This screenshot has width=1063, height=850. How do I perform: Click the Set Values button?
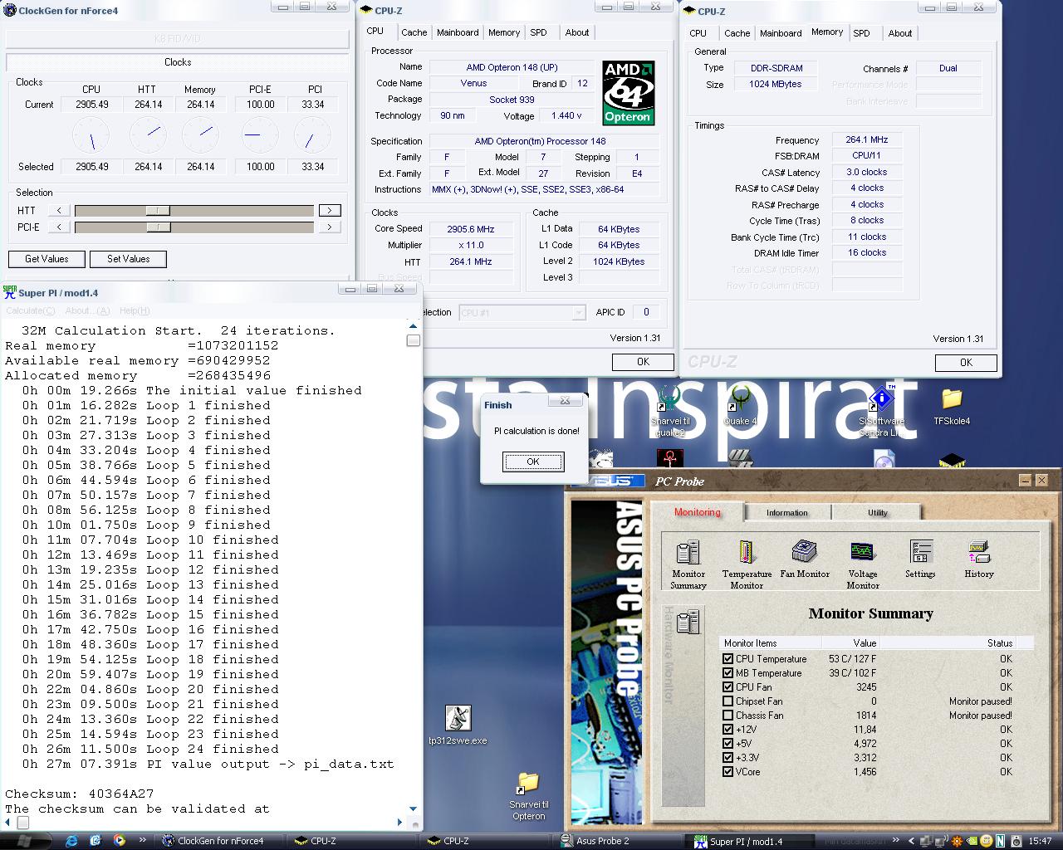pyautogui.click(x=128, y=259)
